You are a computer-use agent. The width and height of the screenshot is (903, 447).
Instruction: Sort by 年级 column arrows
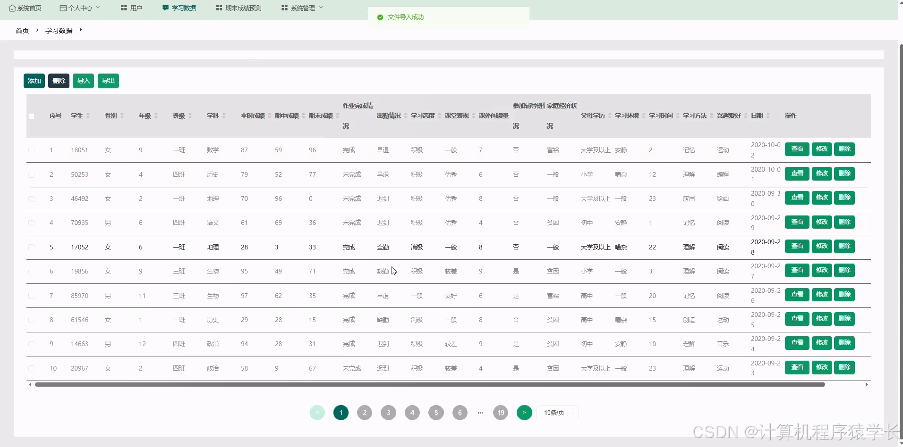click(156, 116)
